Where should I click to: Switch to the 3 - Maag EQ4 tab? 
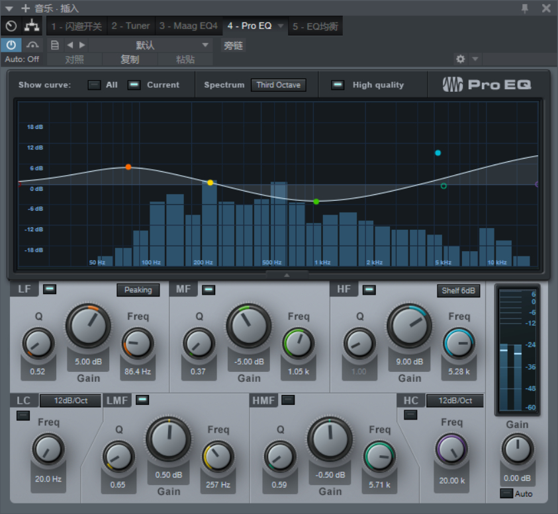[x=187, y=26]
